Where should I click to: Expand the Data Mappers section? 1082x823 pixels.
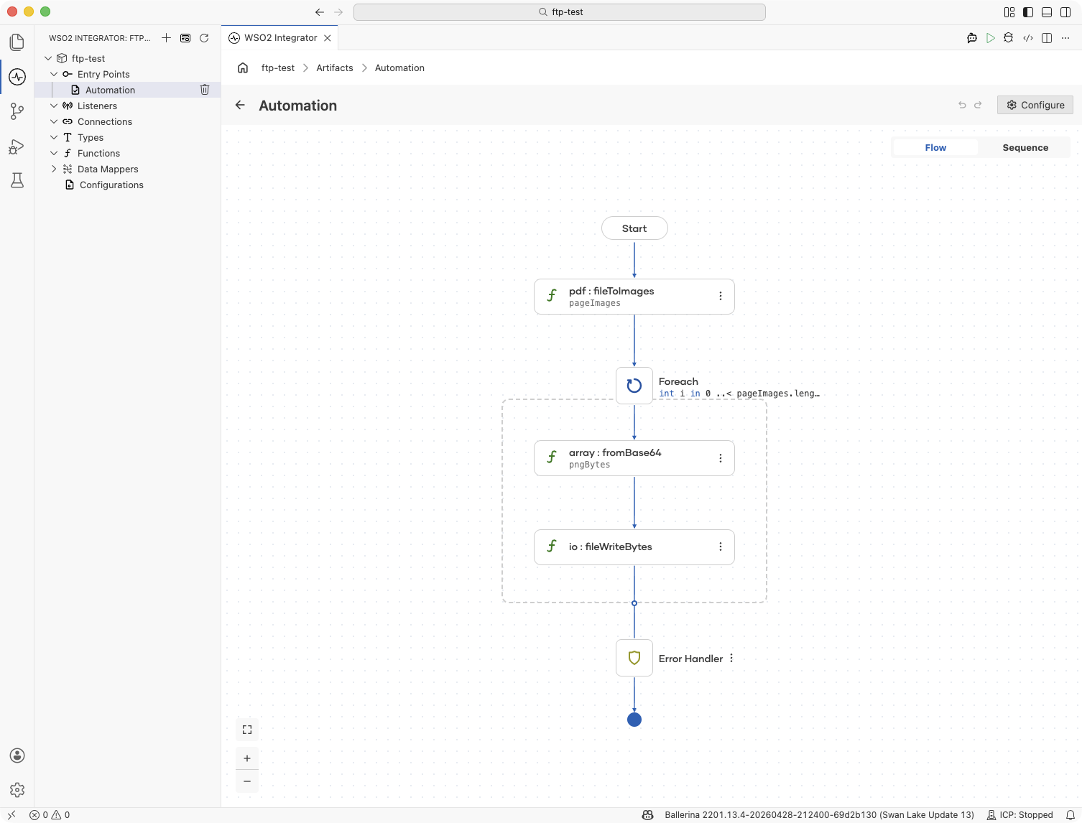click(54, 169)
